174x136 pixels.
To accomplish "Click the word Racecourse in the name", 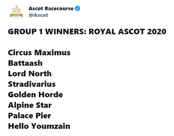I will tap(59, 9).
